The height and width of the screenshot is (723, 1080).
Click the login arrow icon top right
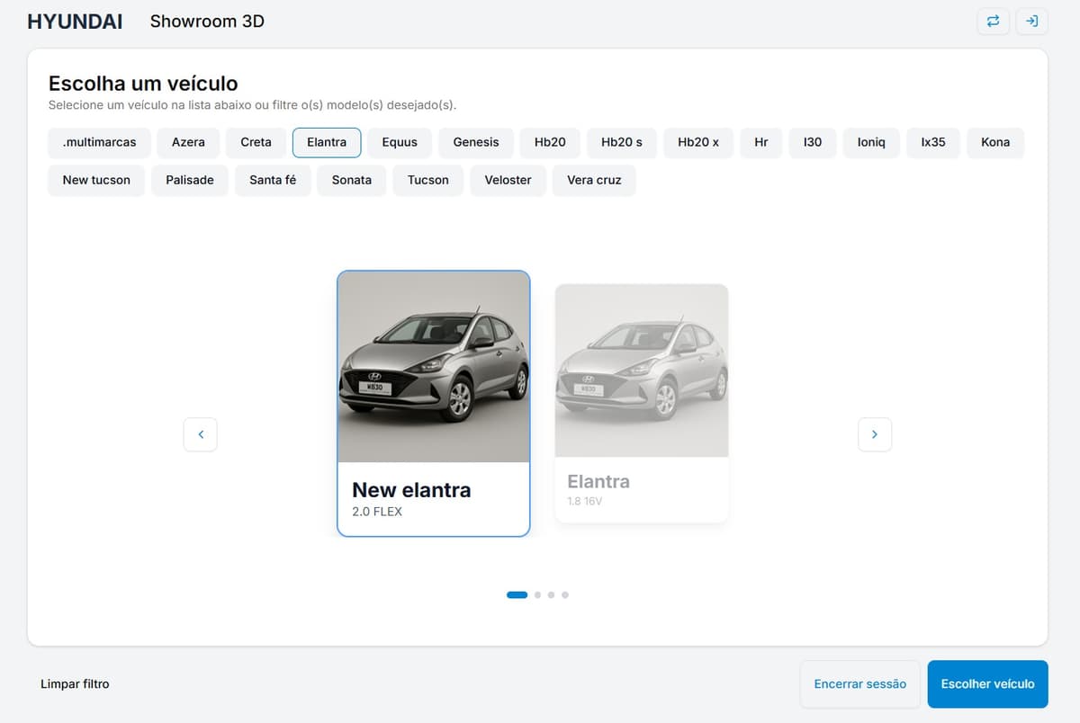click(1031, 22)
